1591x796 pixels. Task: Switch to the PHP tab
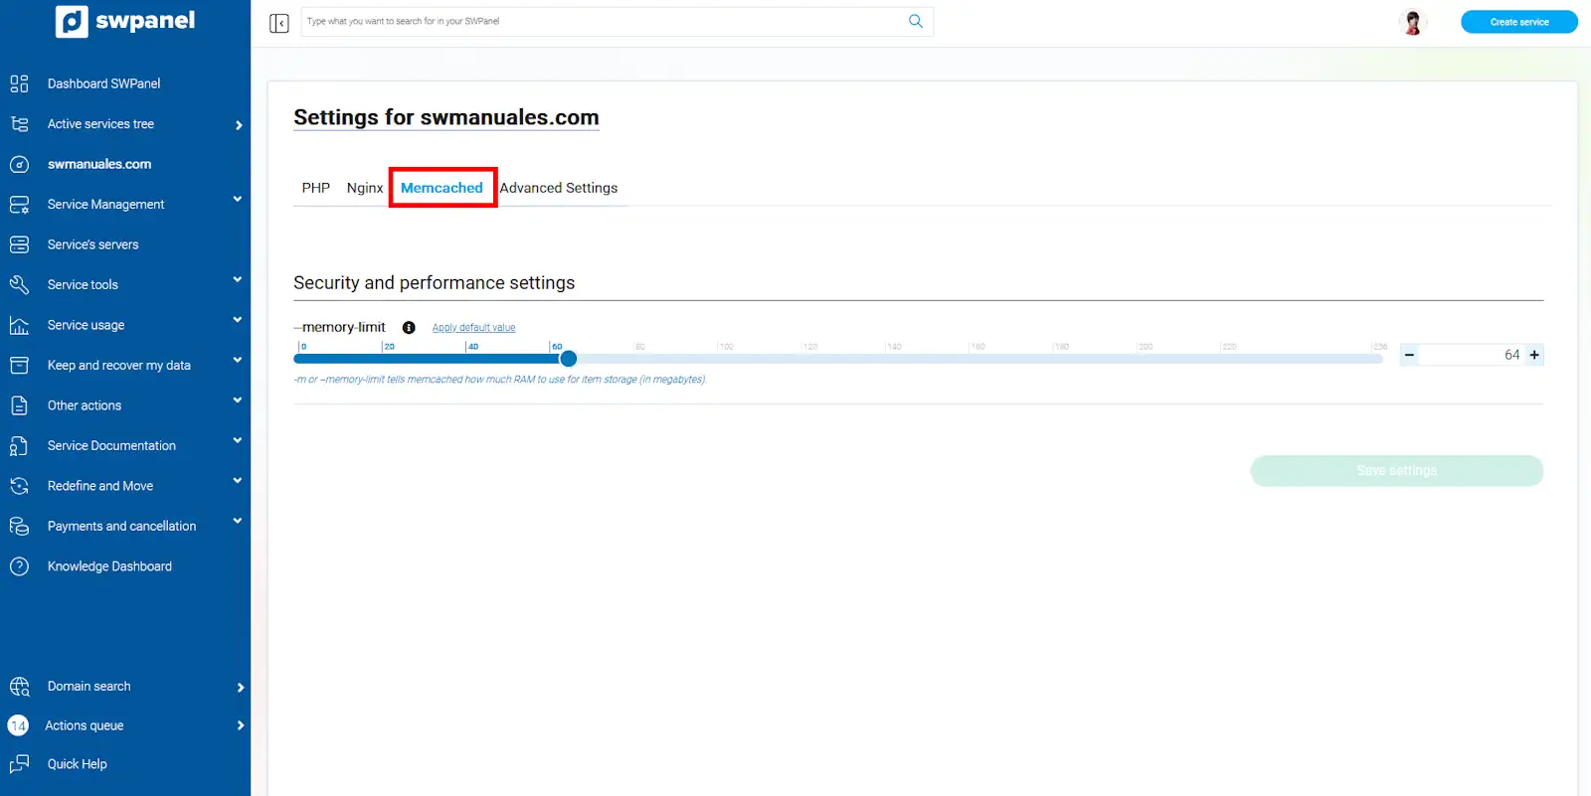(315, 188)
